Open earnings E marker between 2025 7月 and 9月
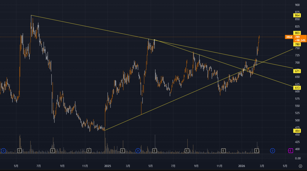 point(187,150)
